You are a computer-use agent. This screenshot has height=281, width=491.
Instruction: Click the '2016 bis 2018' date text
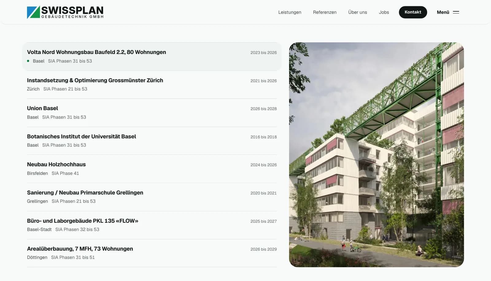coord(264,137)
